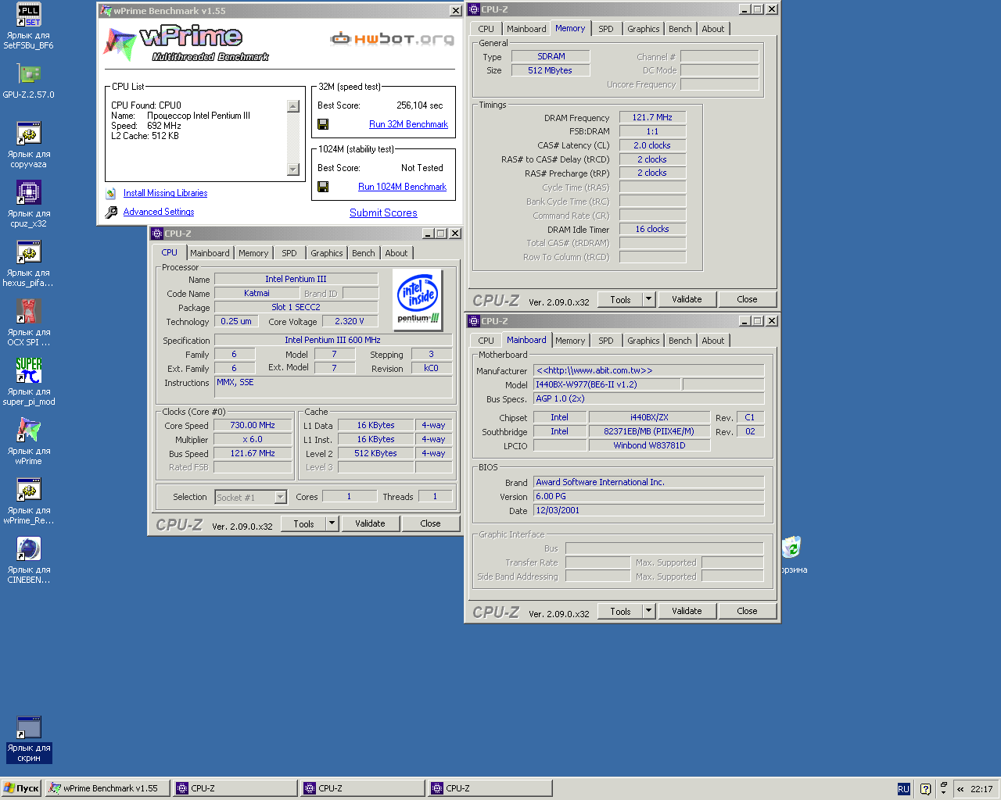Open Tools dropdown arrow in Memory window
The width and height of the screenshot is (1001, 800).
tap(648, 299)
